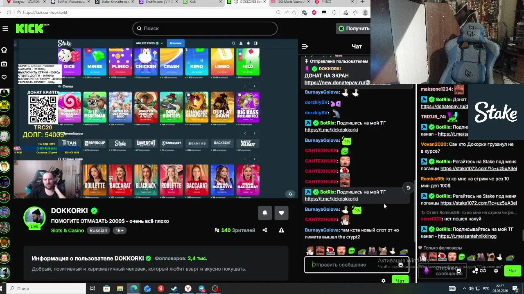Open Browse icon in Kick sidebar
The image size is (524, 294).
(5, 64)
